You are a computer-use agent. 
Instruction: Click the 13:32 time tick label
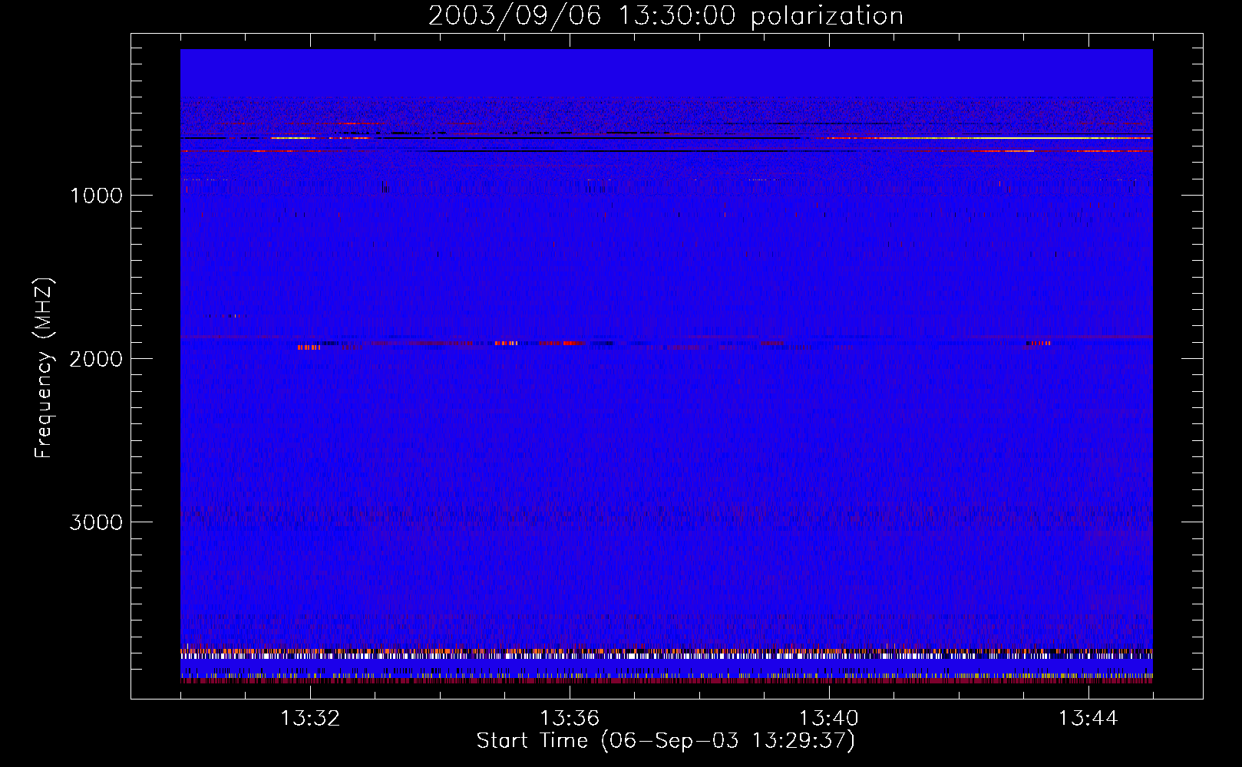[x=310, y=719]
